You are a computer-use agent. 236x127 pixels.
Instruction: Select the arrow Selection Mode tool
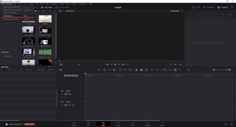point(99,70)
